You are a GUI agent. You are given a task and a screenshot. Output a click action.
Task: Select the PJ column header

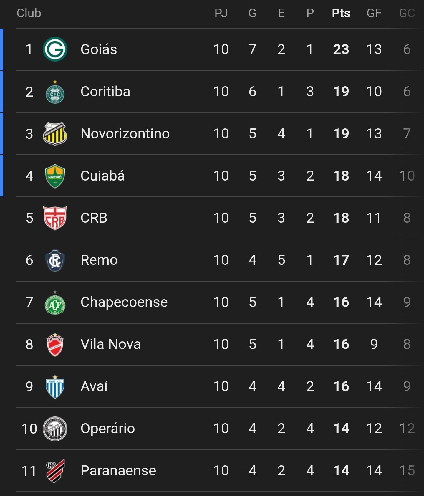click(221, 13)
